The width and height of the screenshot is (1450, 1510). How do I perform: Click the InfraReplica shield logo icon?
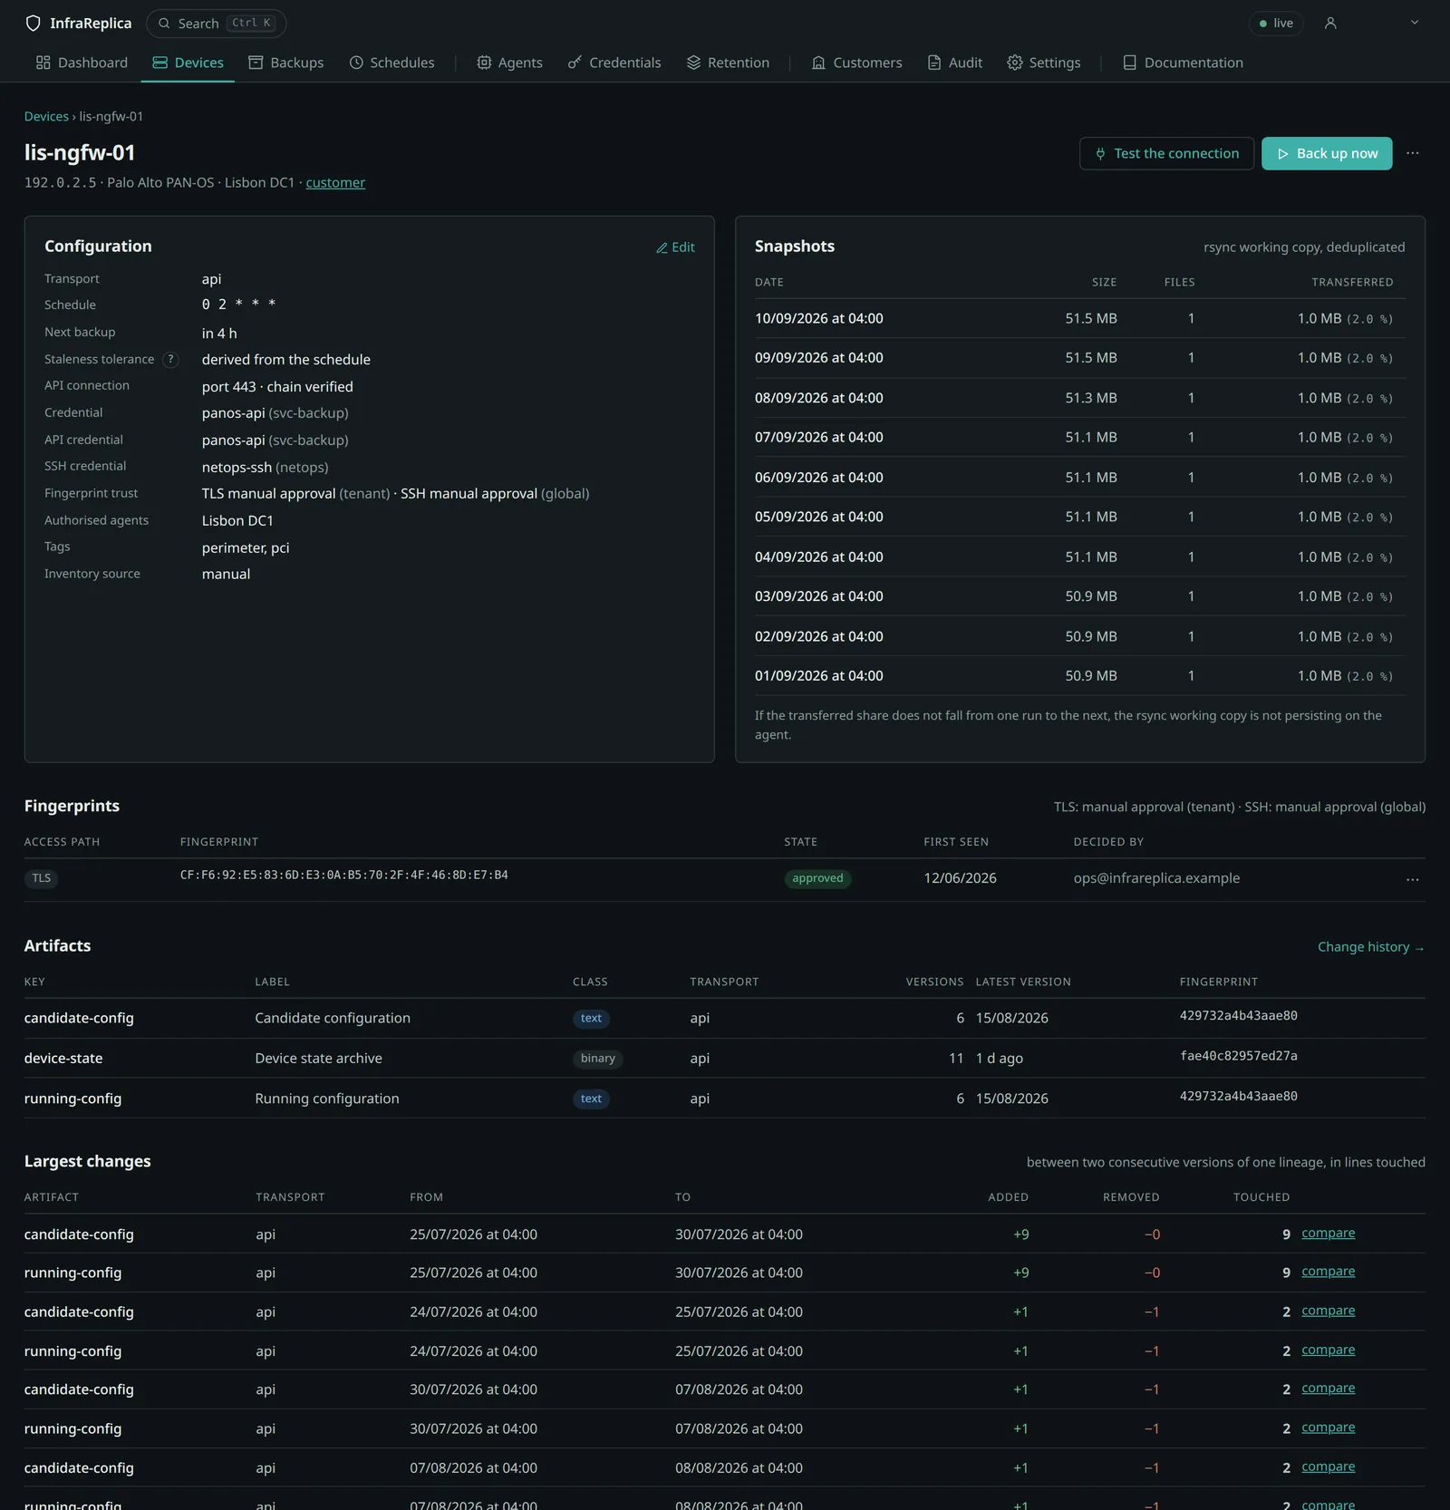pyautogui.click(x=33, y=24)
